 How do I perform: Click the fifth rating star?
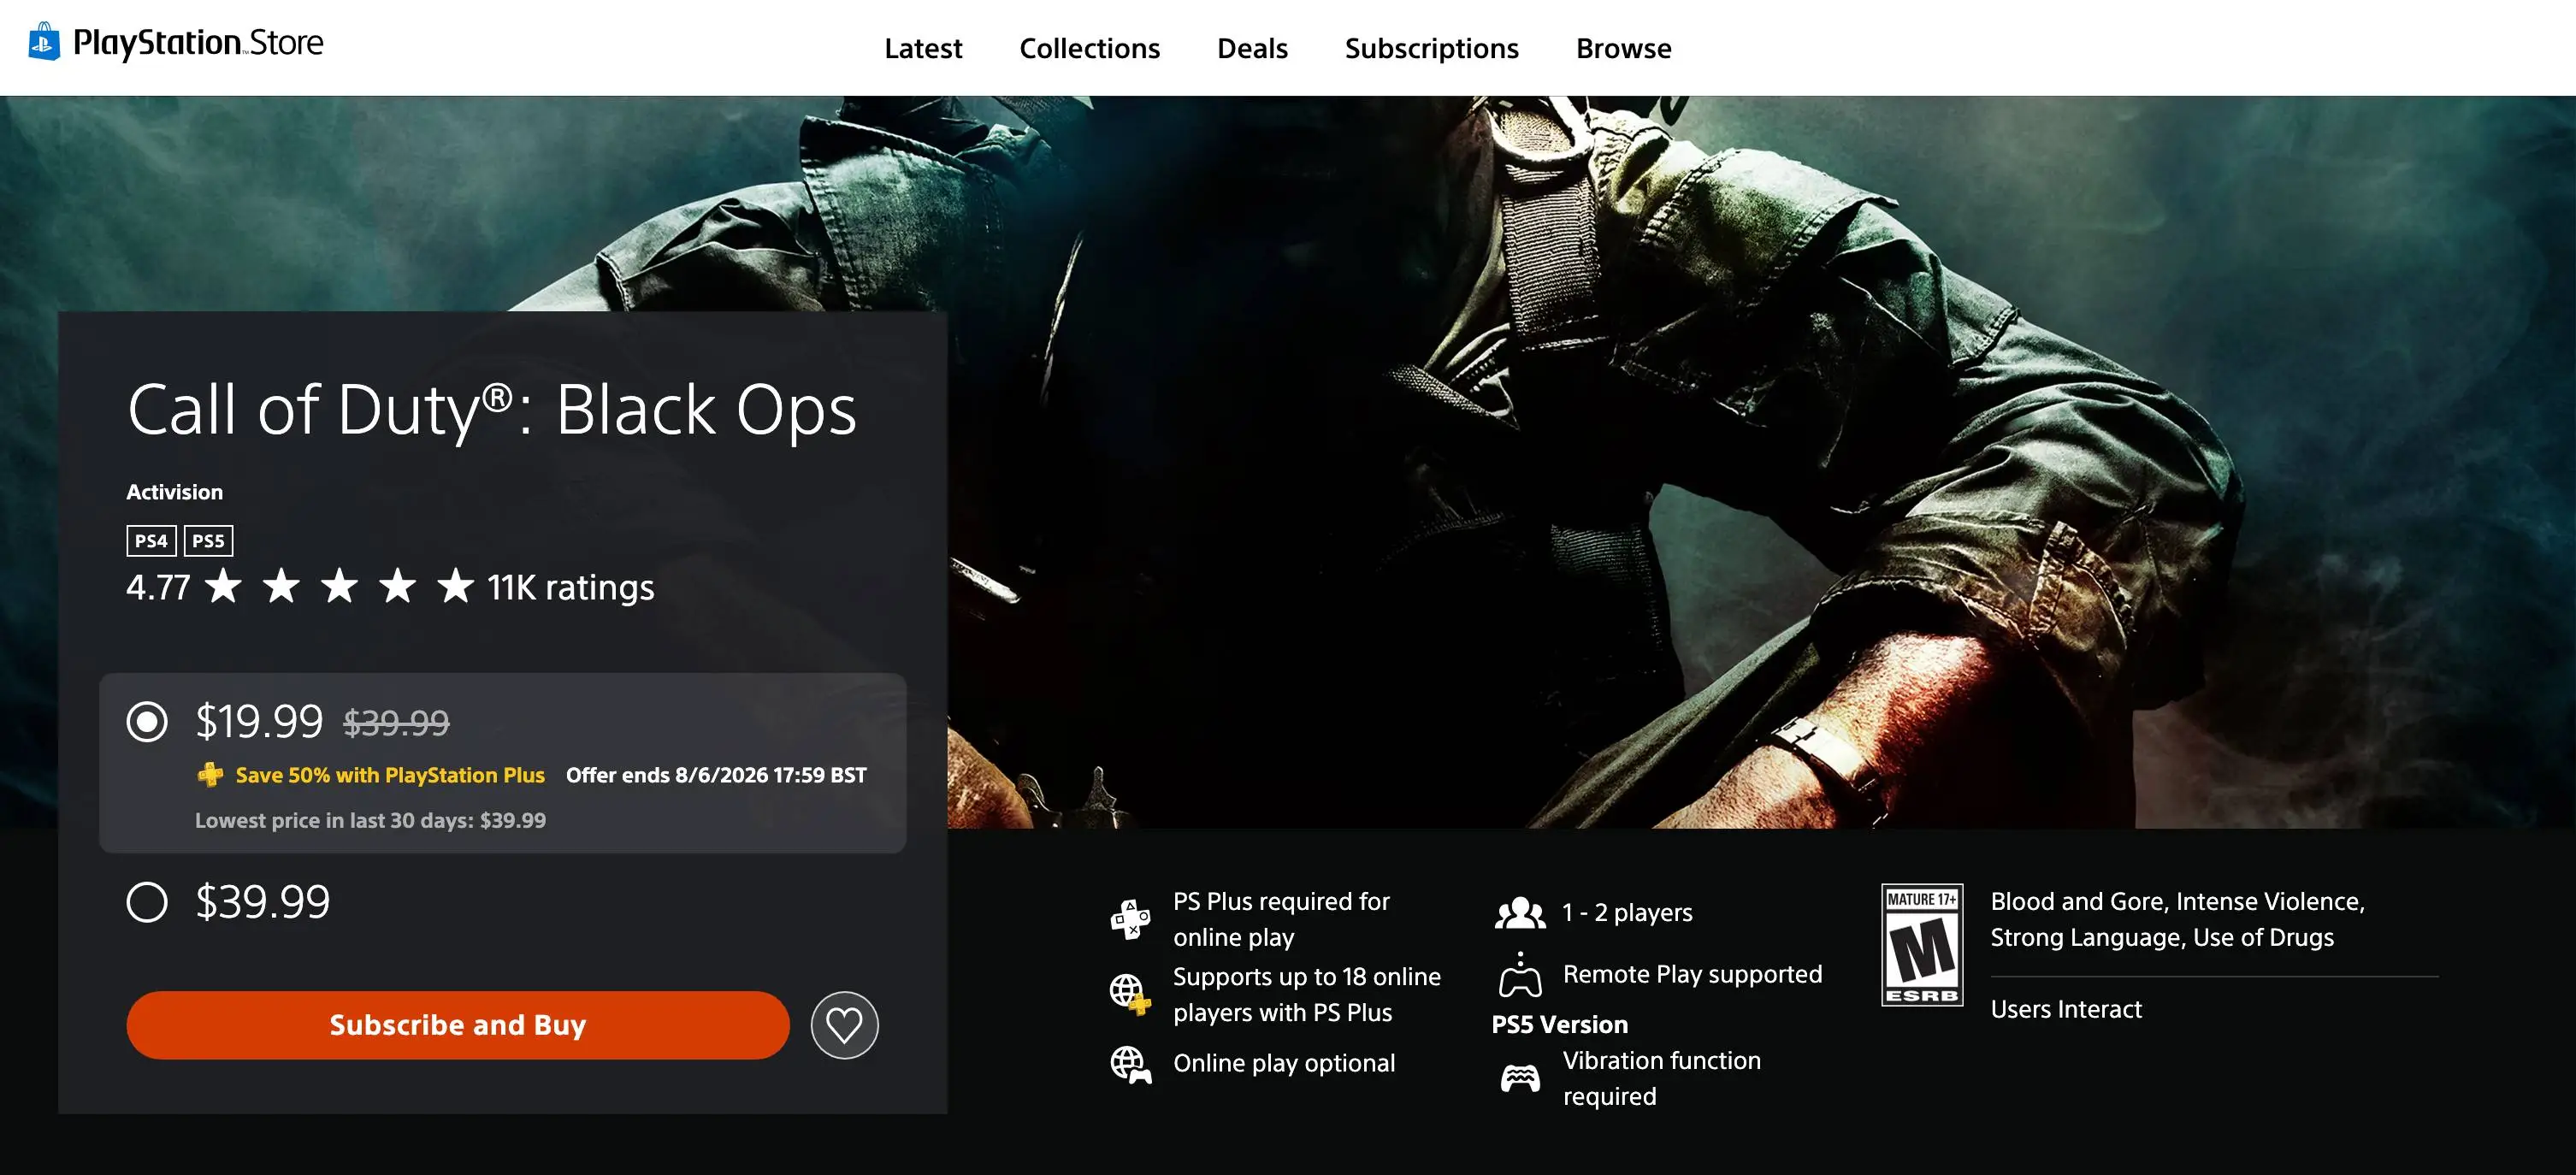(456, 586)
